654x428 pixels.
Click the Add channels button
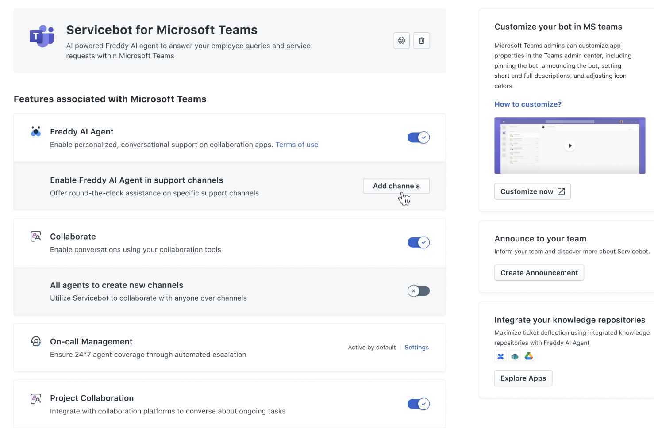pos(396,186)
